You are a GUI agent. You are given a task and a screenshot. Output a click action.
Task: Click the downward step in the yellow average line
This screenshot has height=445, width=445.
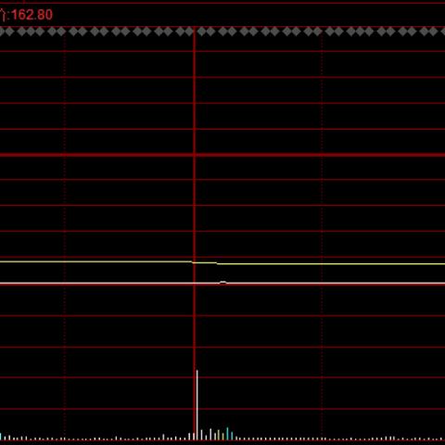pos(217,263)
